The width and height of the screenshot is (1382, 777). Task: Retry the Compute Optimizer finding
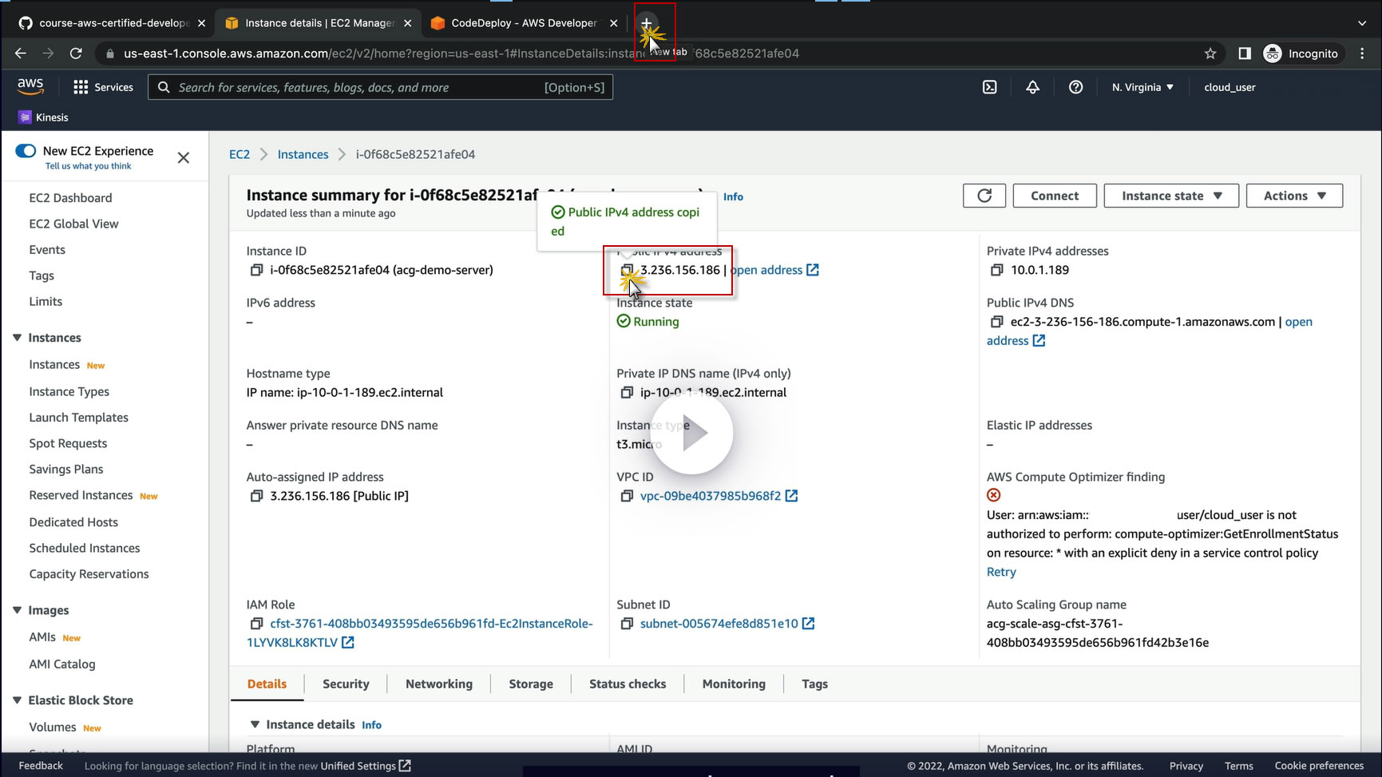point(1001,572)
